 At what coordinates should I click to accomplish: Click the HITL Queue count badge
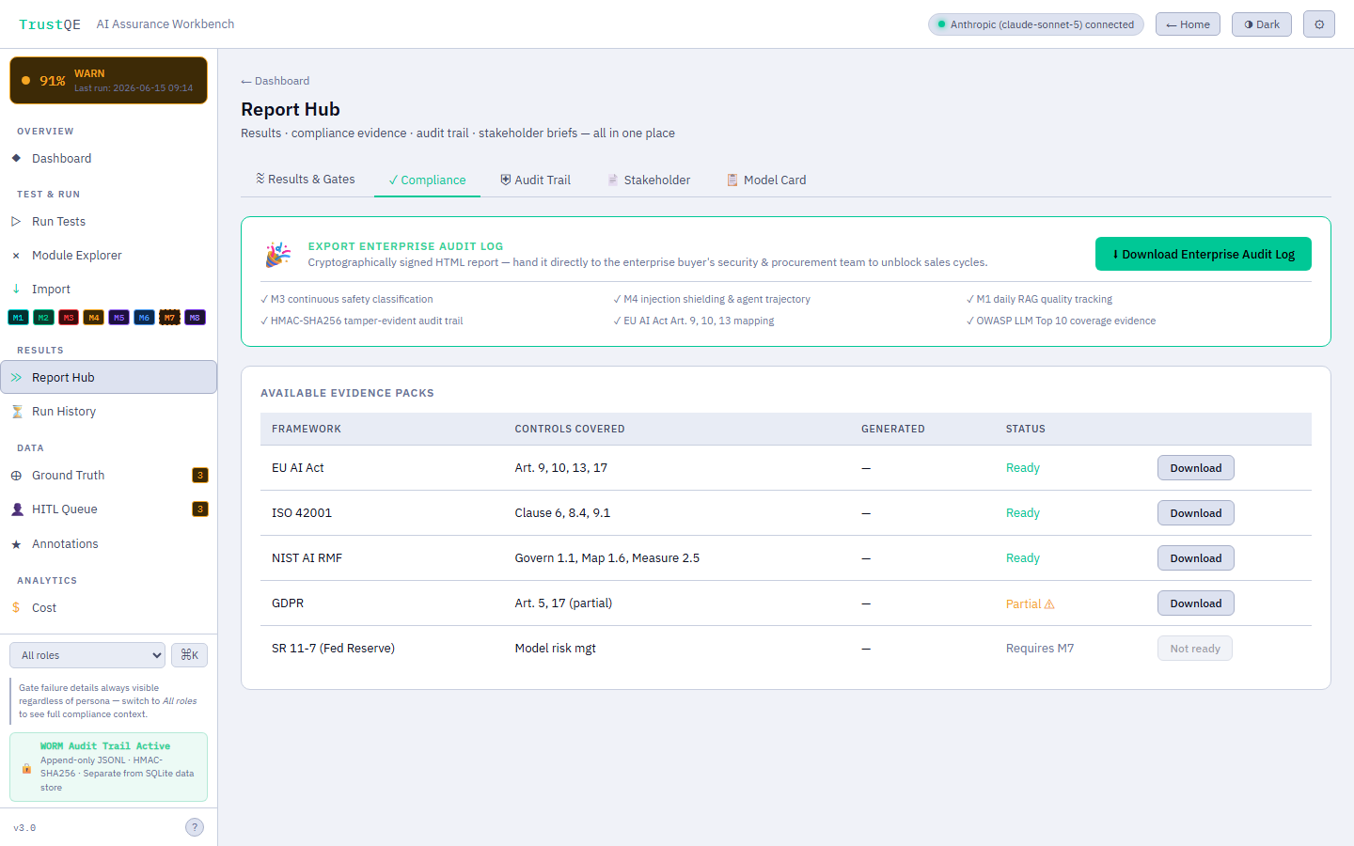200,509
